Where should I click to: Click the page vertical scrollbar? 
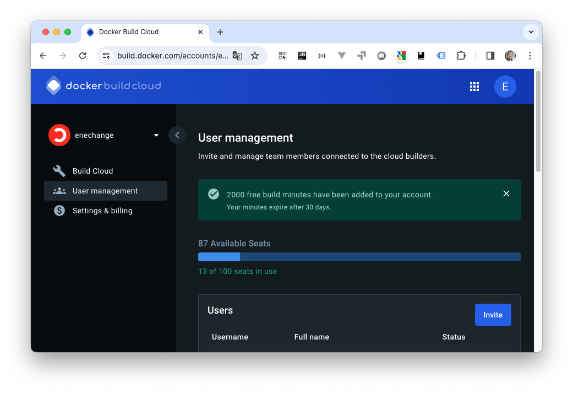coord(538,121)
